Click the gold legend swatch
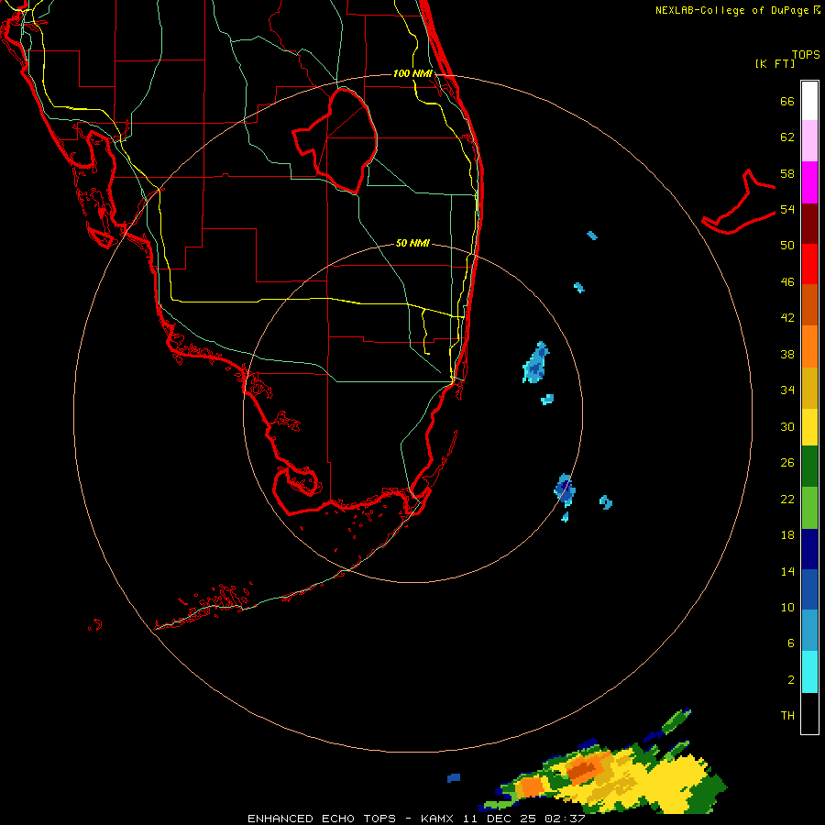825x825 pixels. coord(809,389)
